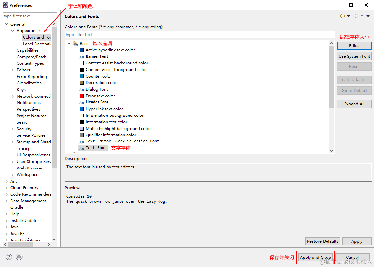Collapse the Appearance tree node
Screen dimensions: 374x267
[x=13, y=31]
